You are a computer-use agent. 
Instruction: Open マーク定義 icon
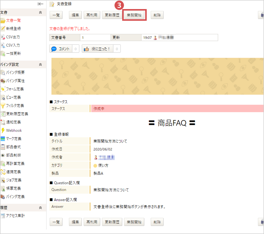(3, 139)
